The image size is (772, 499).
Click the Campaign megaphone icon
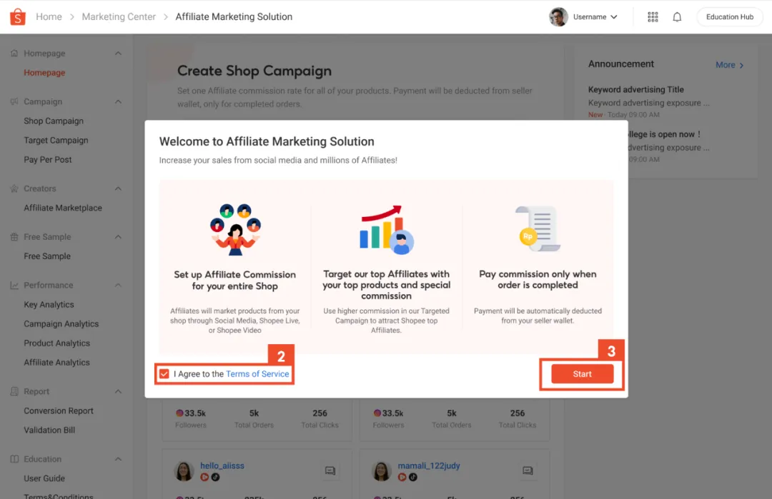click(14, 101)
